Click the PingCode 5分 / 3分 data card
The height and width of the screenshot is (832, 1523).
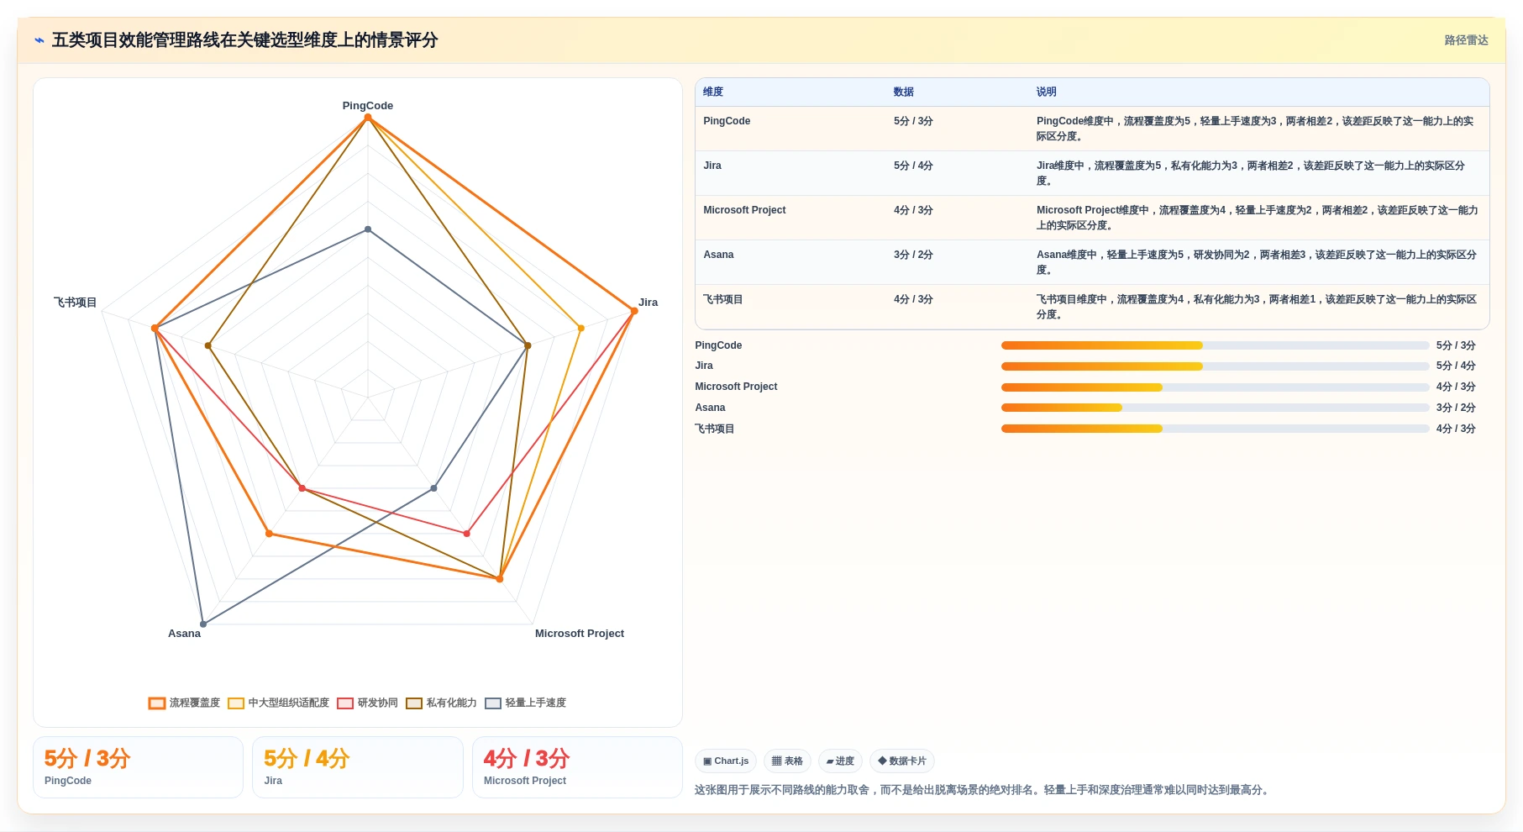(x=138, y=767)
